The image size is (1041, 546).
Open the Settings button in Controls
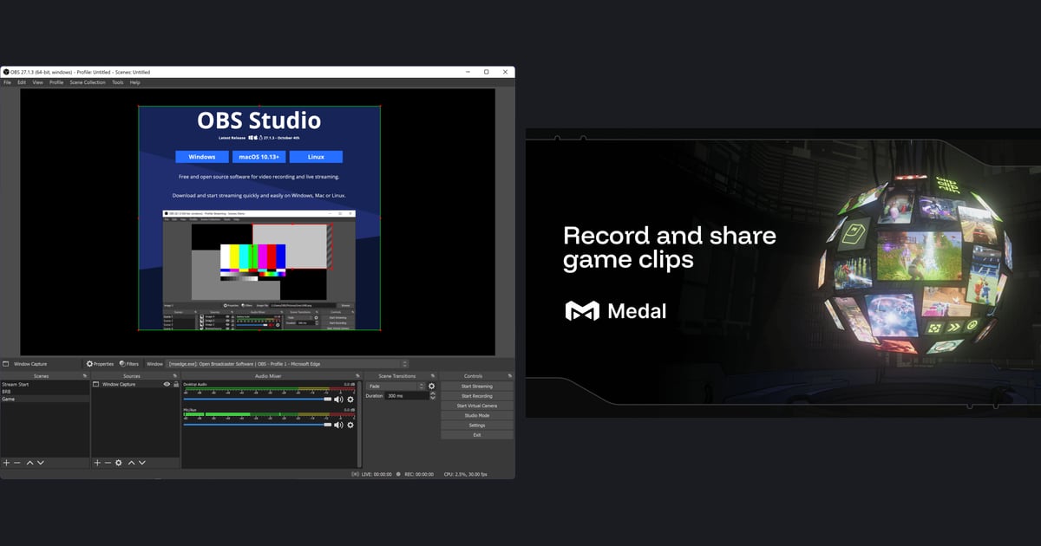(x=476, y=426)
